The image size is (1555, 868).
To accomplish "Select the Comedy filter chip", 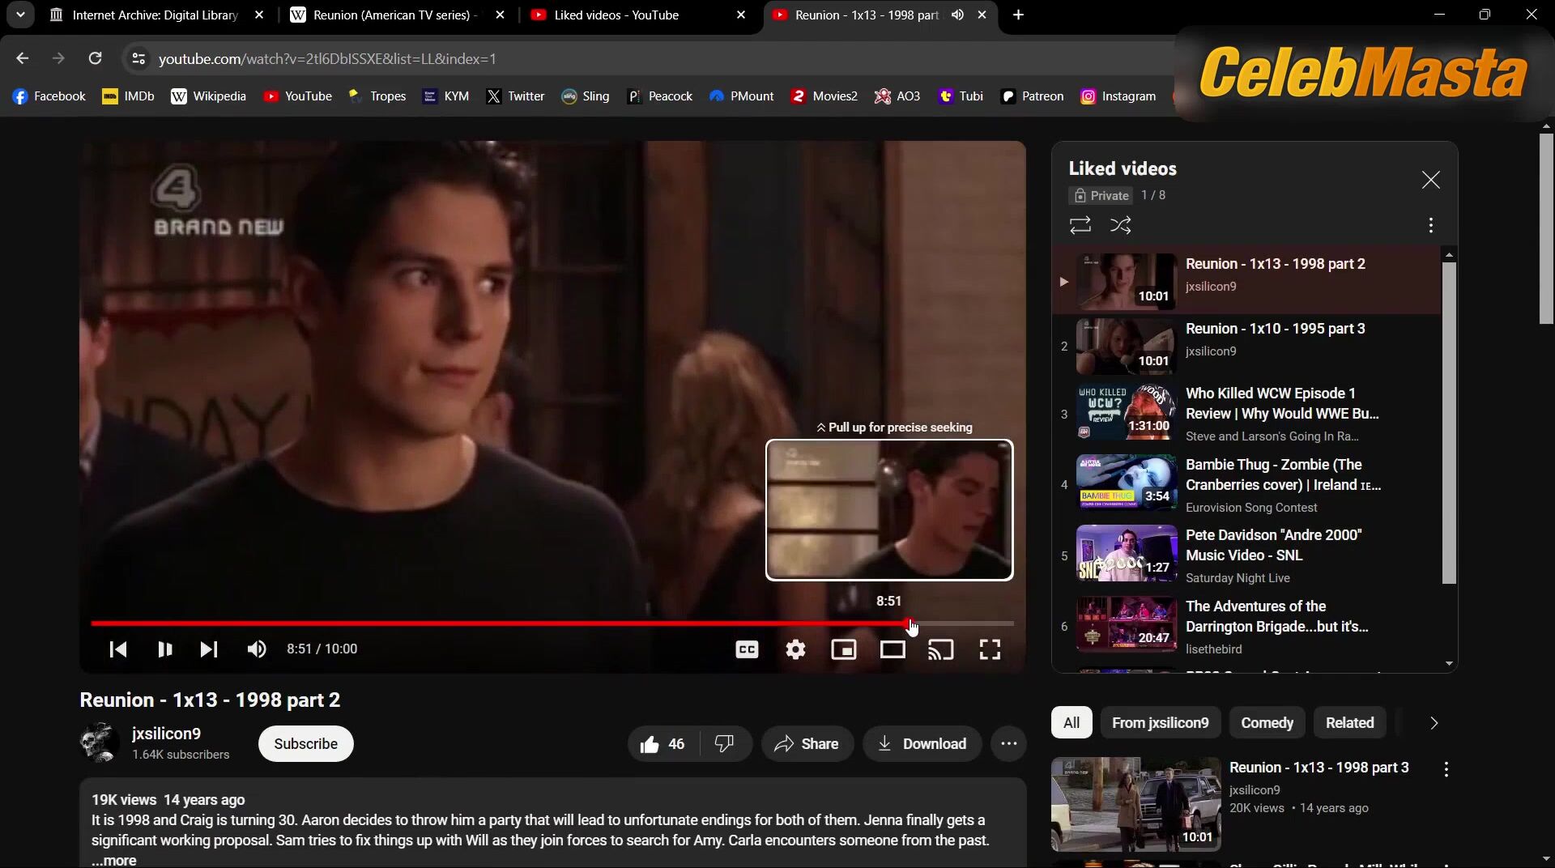I will point(1267,723).
